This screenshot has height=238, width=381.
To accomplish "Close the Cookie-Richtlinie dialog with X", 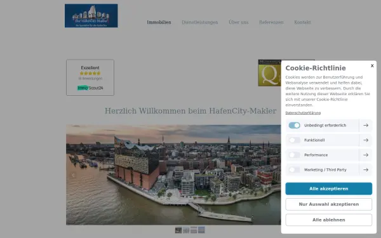I will coord(372,66).
